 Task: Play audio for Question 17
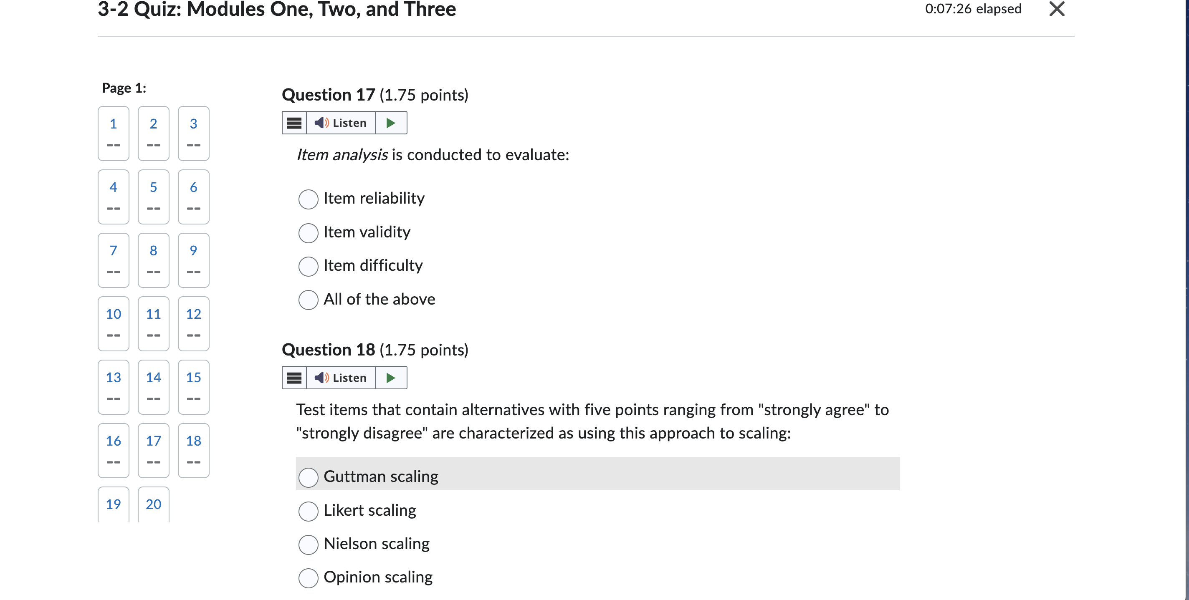[x=391, y=123]
